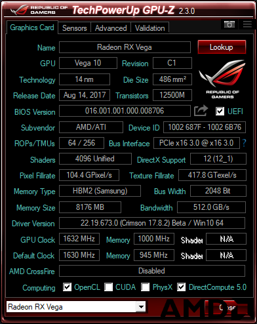Toggle the CUDA checkbox

[108, 287]
